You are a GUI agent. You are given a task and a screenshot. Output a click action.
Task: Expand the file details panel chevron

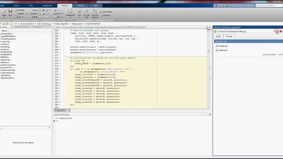point(49,128)
